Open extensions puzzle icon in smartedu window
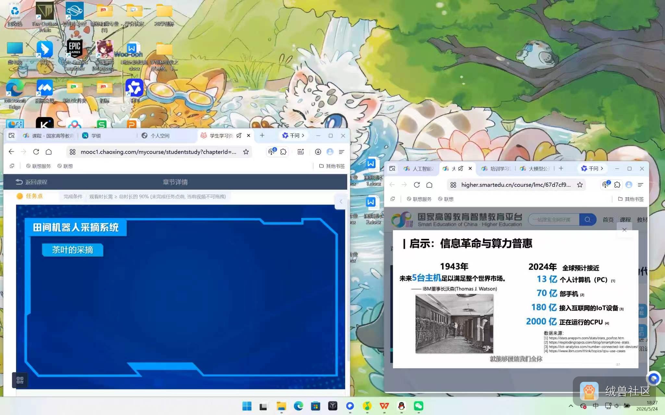The height and width of the screenshot is (415, 665). pyautogui.click(x=617, y=185)
